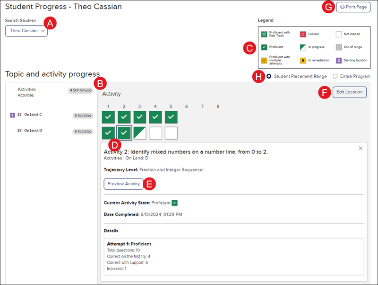Click the Edit Location button
The height and width of the screenshot is (285, 378).
(x=350, y=92)
